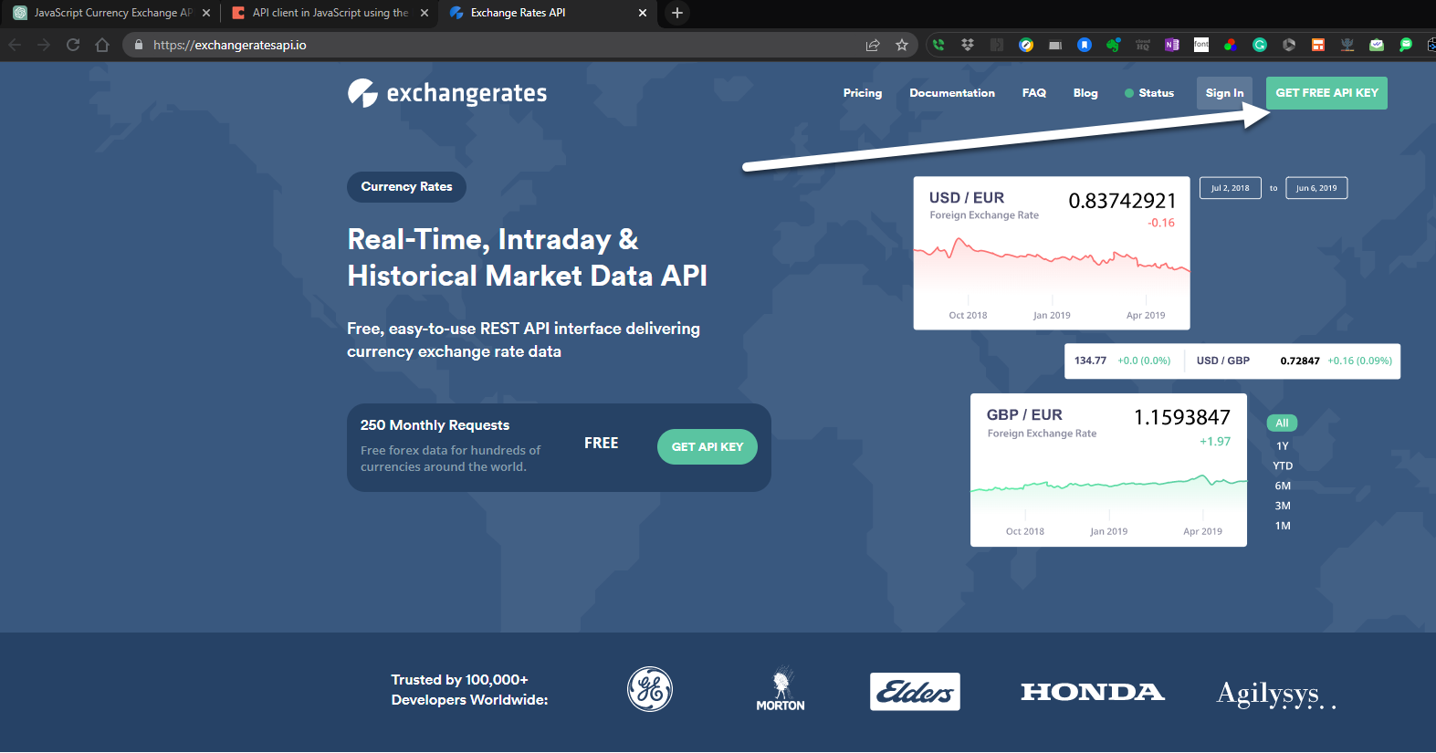This screenshot has width=1436, height=753.
Task: Click the share page icon in address bar
Action: click(x=873, y=45)
